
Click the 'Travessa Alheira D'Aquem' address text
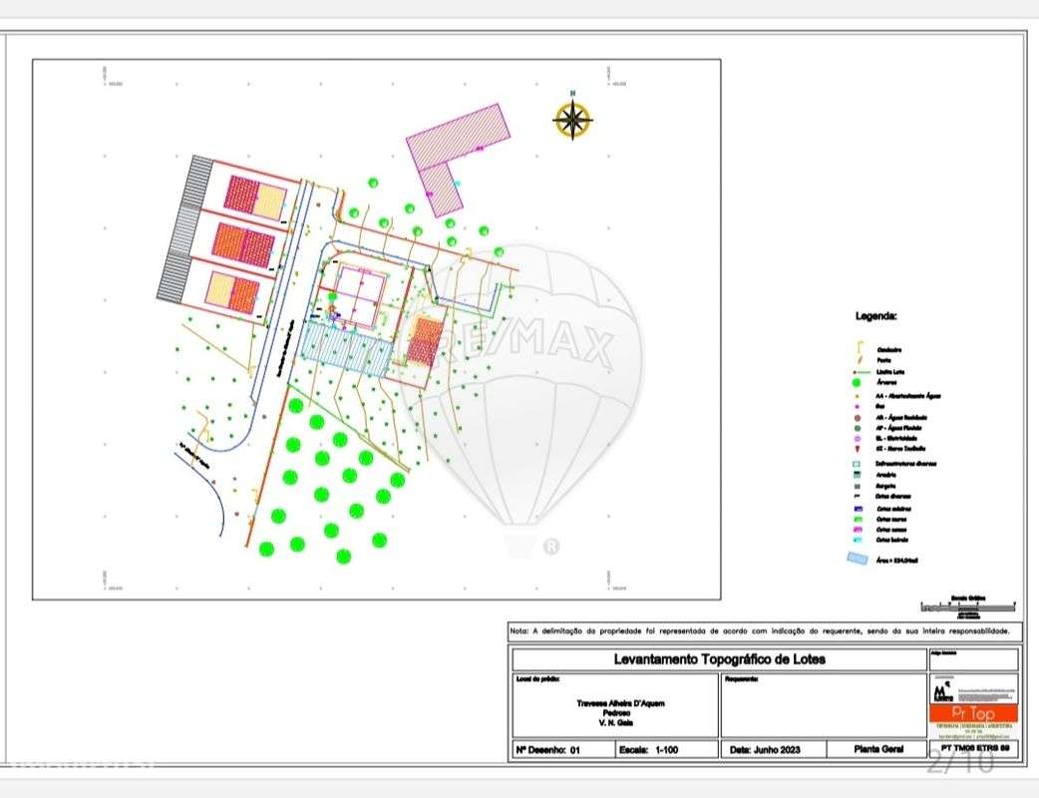620,703
